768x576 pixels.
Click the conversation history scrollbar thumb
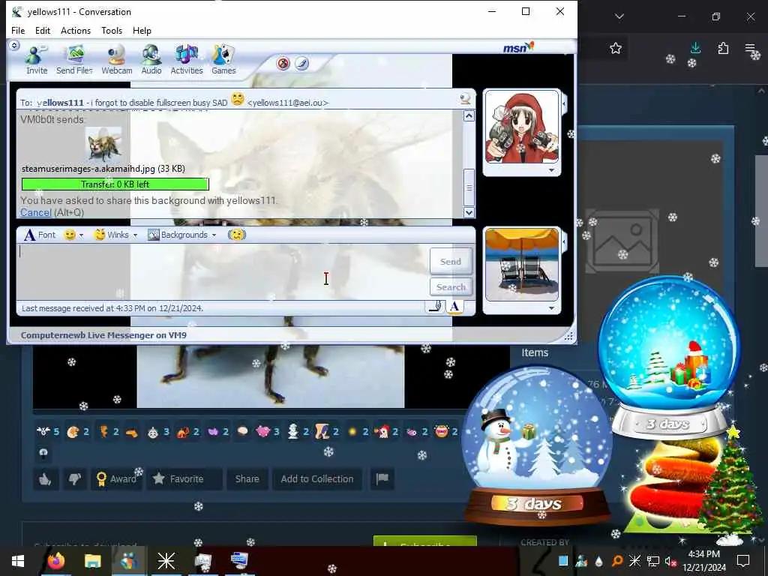[469, 187]
